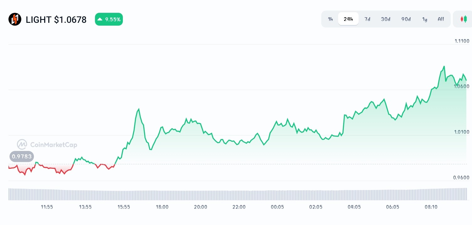472x225 pixels.
Task: Click the 1.0600 y-axis label
Action: tap(462, 86)
